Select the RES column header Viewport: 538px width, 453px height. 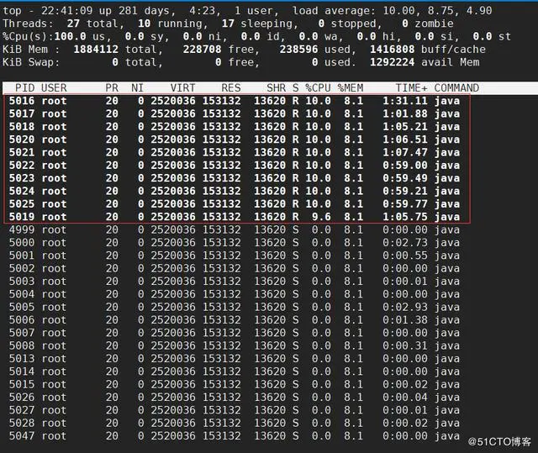(231, 87)
